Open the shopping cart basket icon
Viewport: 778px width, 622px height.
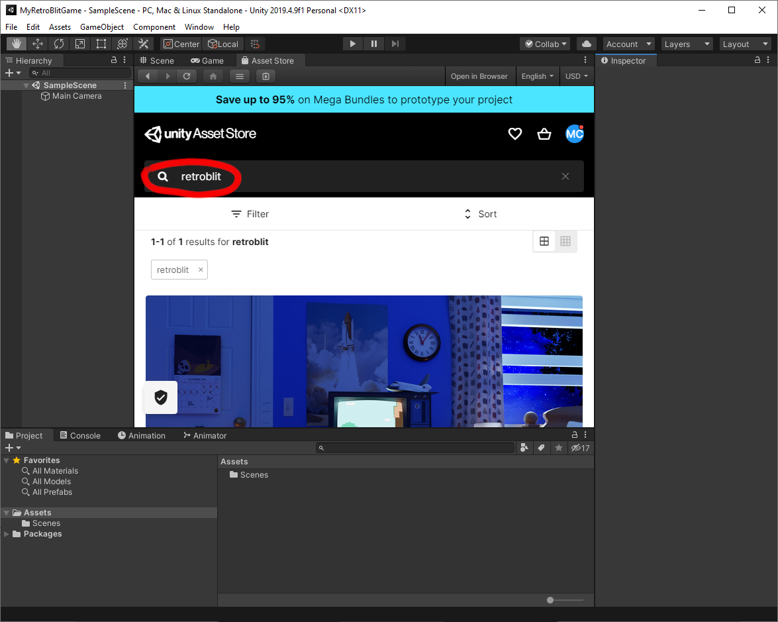[x=544, y=134]
